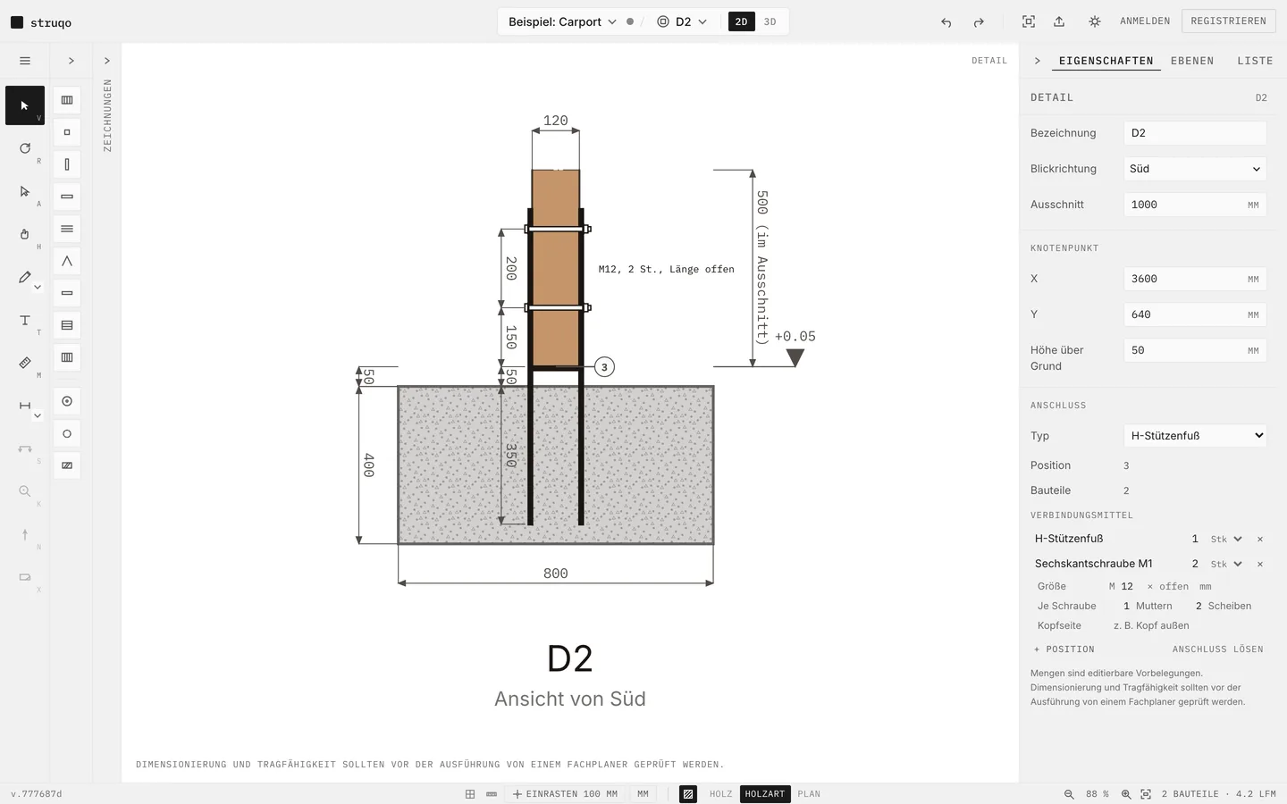Switch to the Liste tab

(1255, 61)
